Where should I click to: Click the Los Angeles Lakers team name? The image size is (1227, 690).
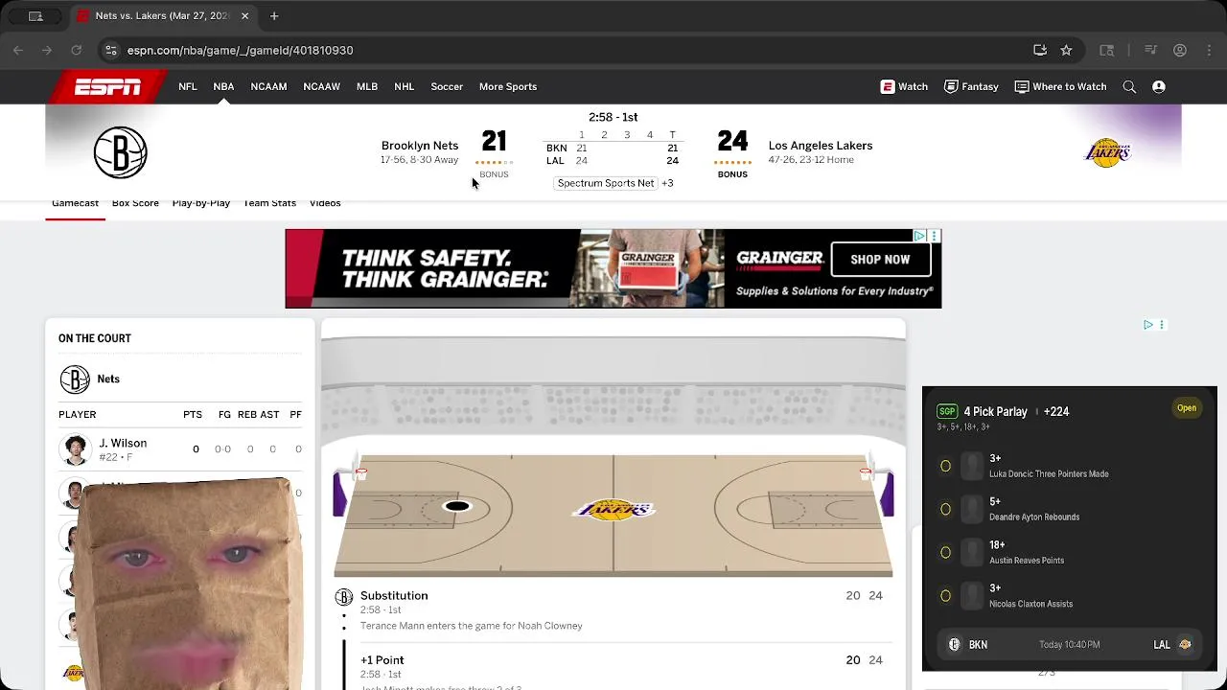(821, 146)
